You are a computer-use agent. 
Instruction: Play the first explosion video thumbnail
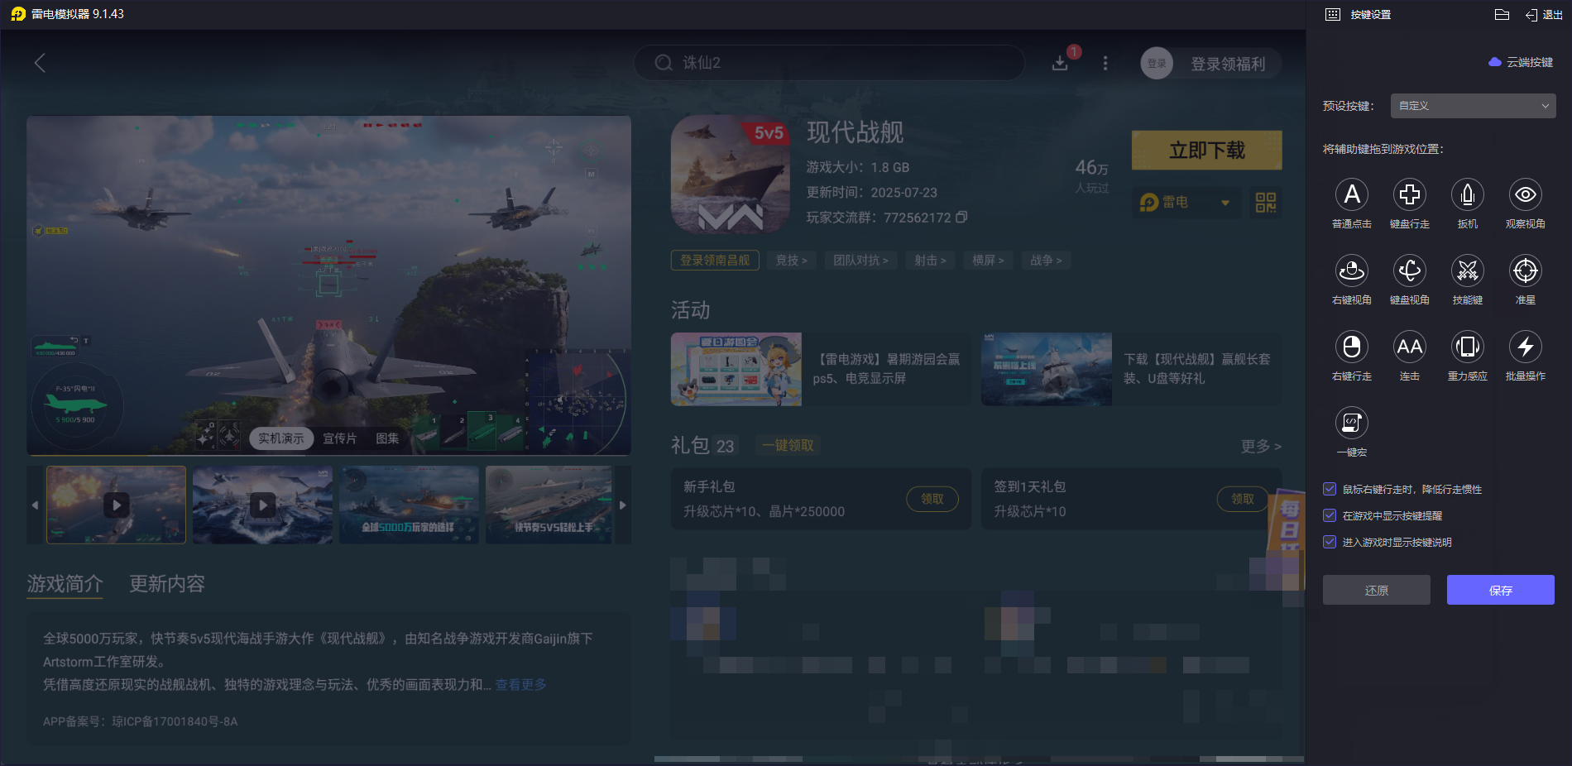tap(117, 505)
